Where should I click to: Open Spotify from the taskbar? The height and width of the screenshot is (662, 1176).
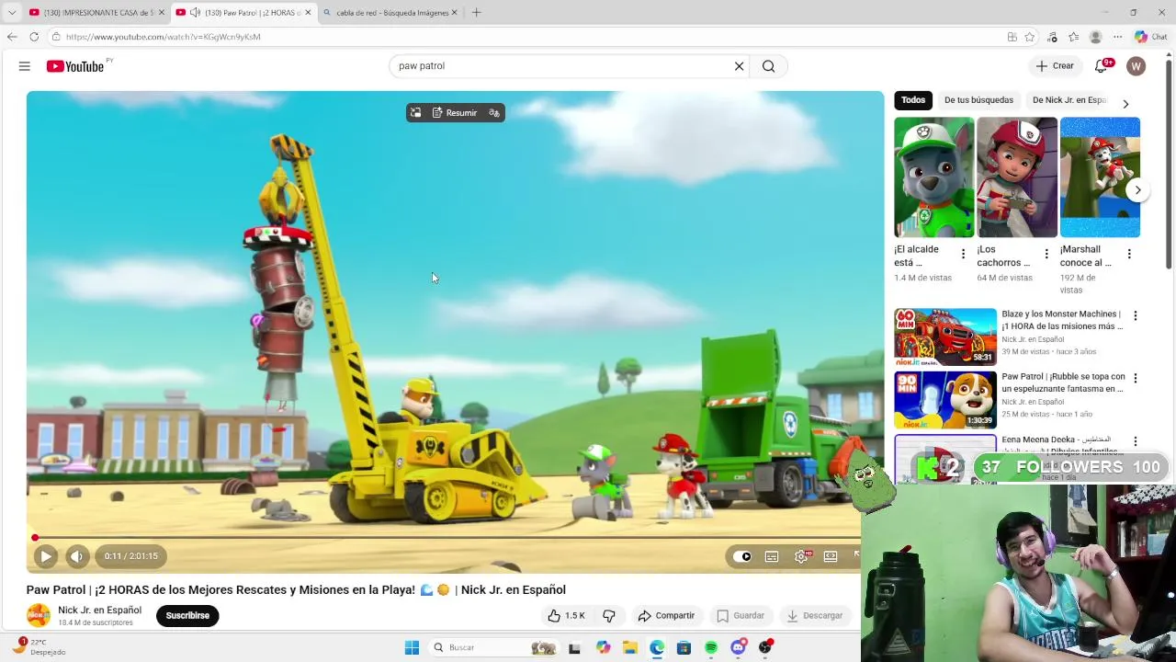click(x=711, y=647)
